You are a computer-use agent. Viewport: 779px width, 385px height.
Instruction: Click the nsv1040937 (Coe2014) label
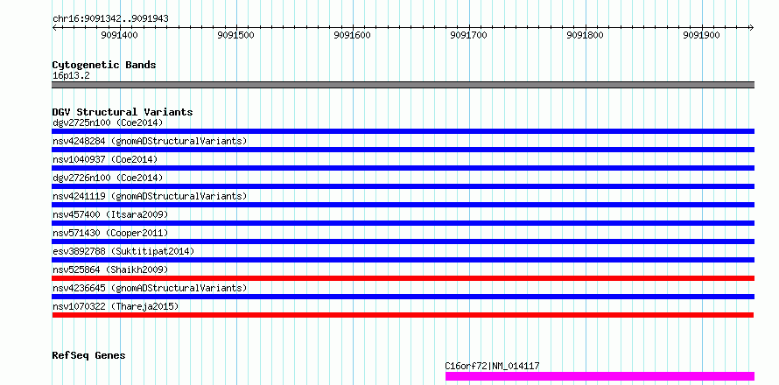point(105,159)
